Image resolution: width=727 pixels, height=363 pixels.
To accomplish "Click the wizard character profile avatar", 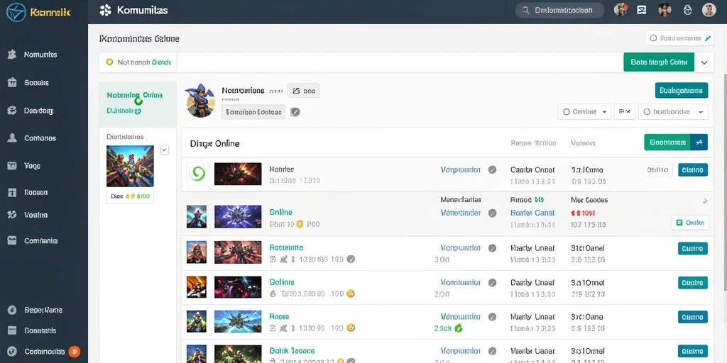I will click(x=201, y=101).
